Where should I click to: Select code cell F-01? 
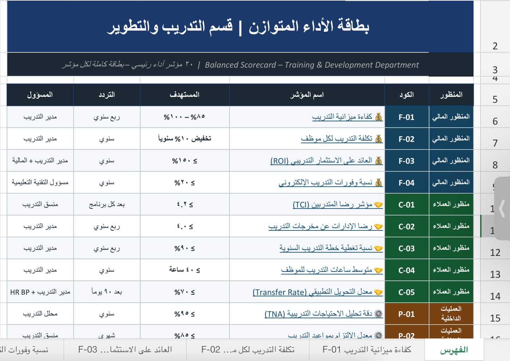pos(407,117)
